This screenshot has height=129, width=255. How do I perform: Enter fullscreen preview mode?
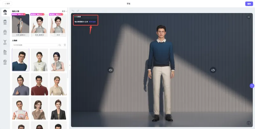click(x=249, y=123)
